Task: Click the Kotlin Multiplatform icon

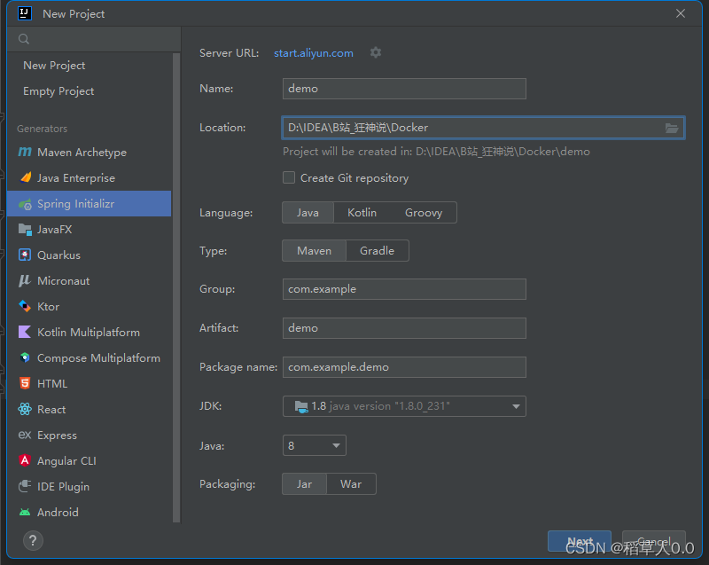Action: (x=25, y=332)
